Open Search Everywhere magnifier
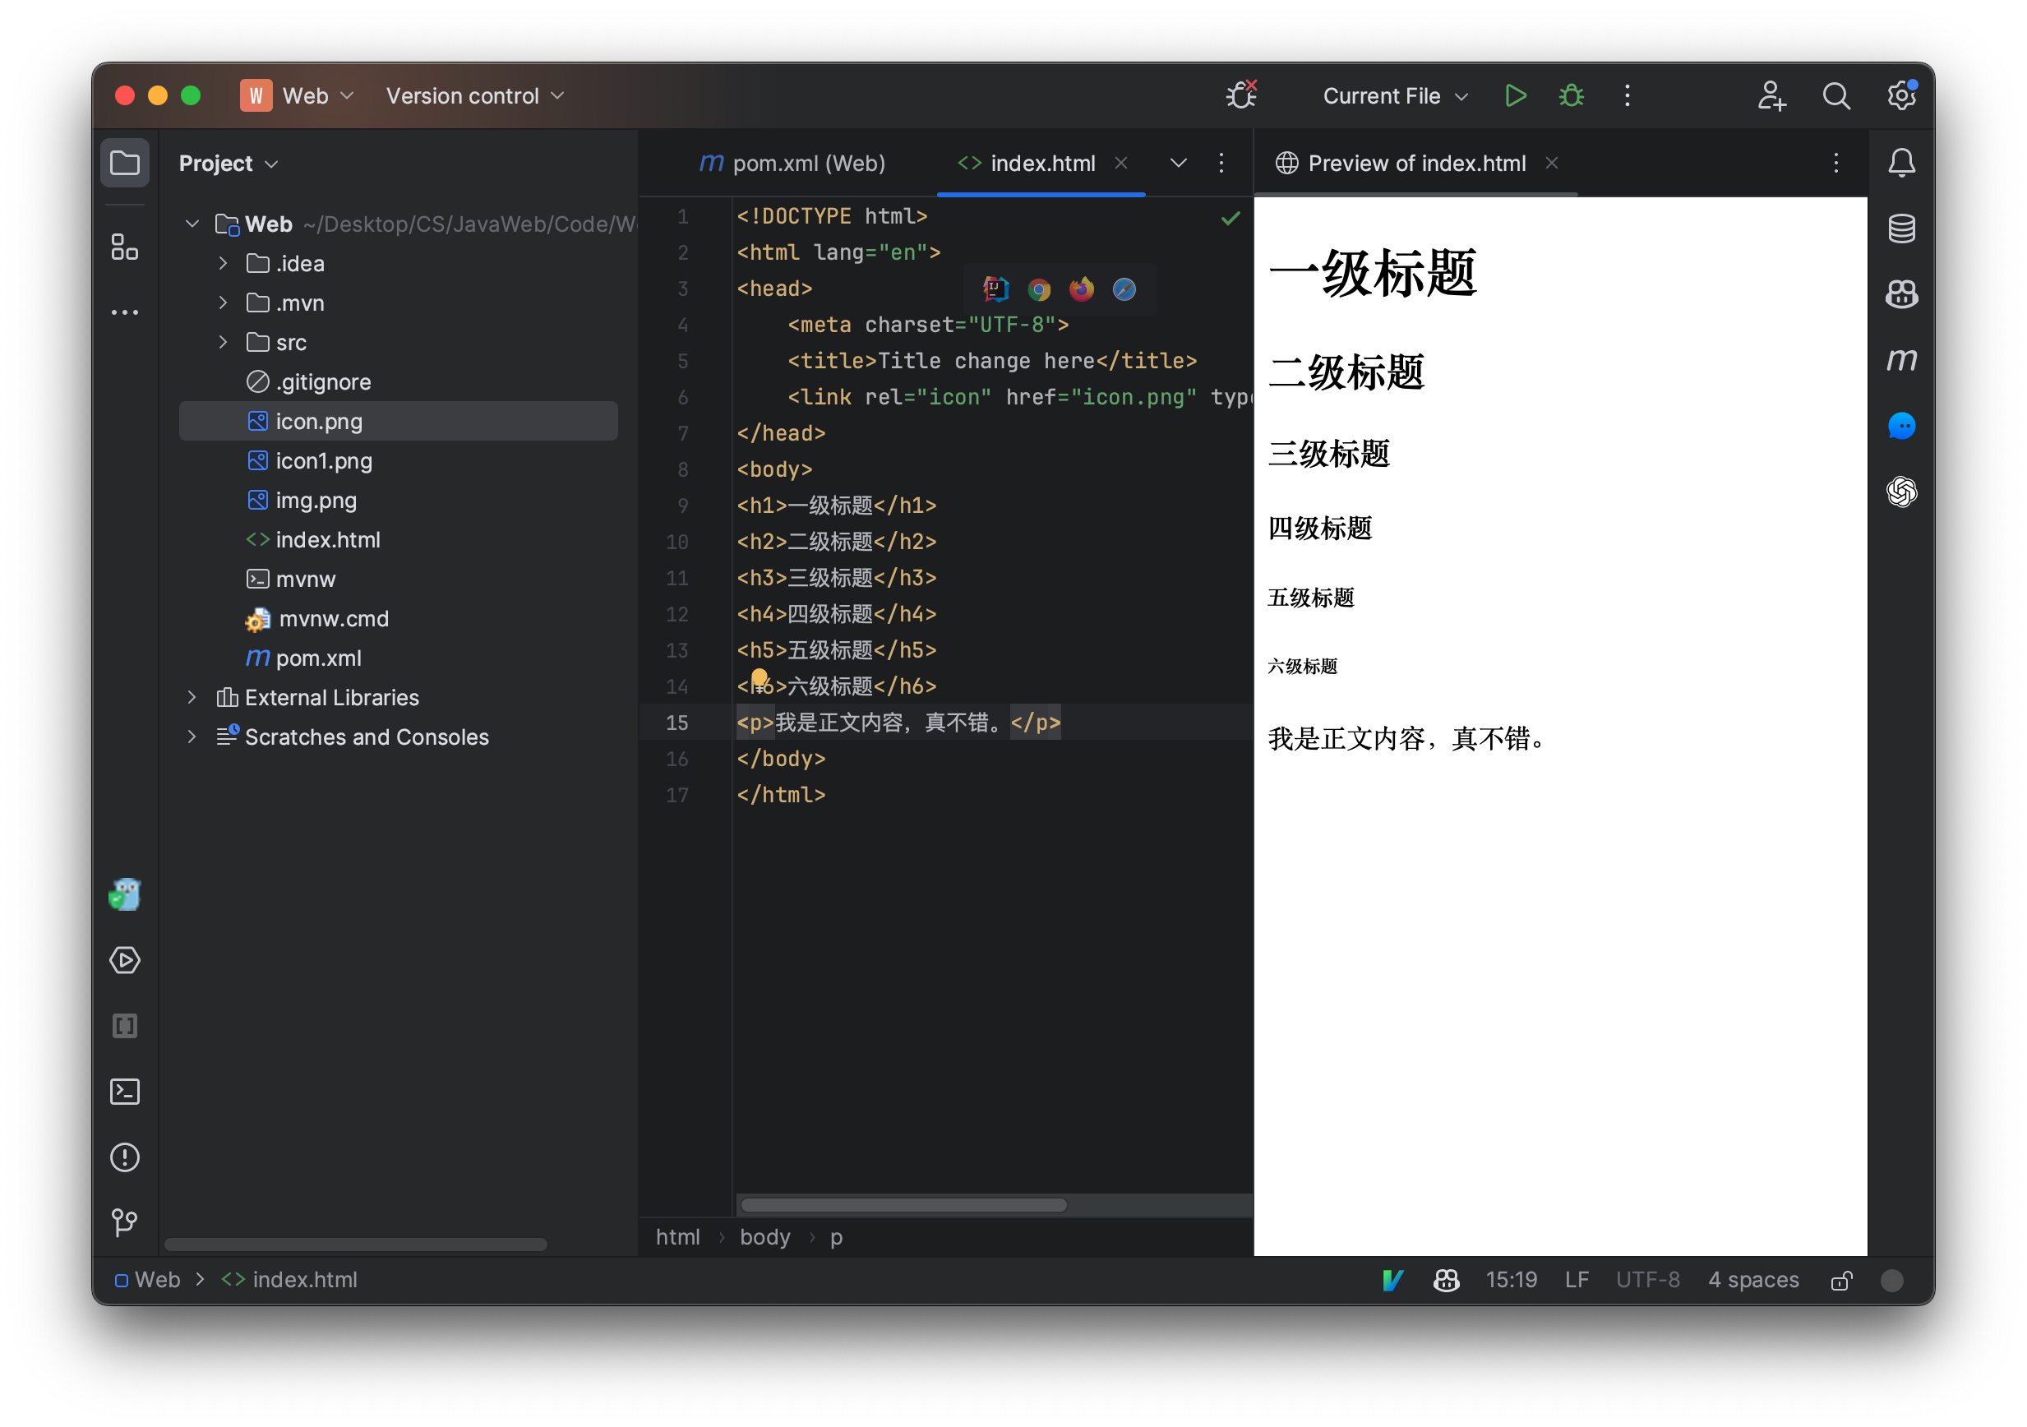 click(x=1835, y=95)
